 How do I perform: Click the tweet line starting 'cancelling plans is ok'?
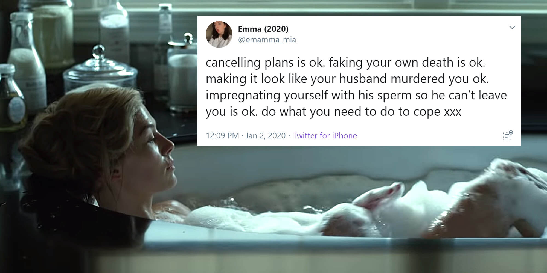pos(345,63)
